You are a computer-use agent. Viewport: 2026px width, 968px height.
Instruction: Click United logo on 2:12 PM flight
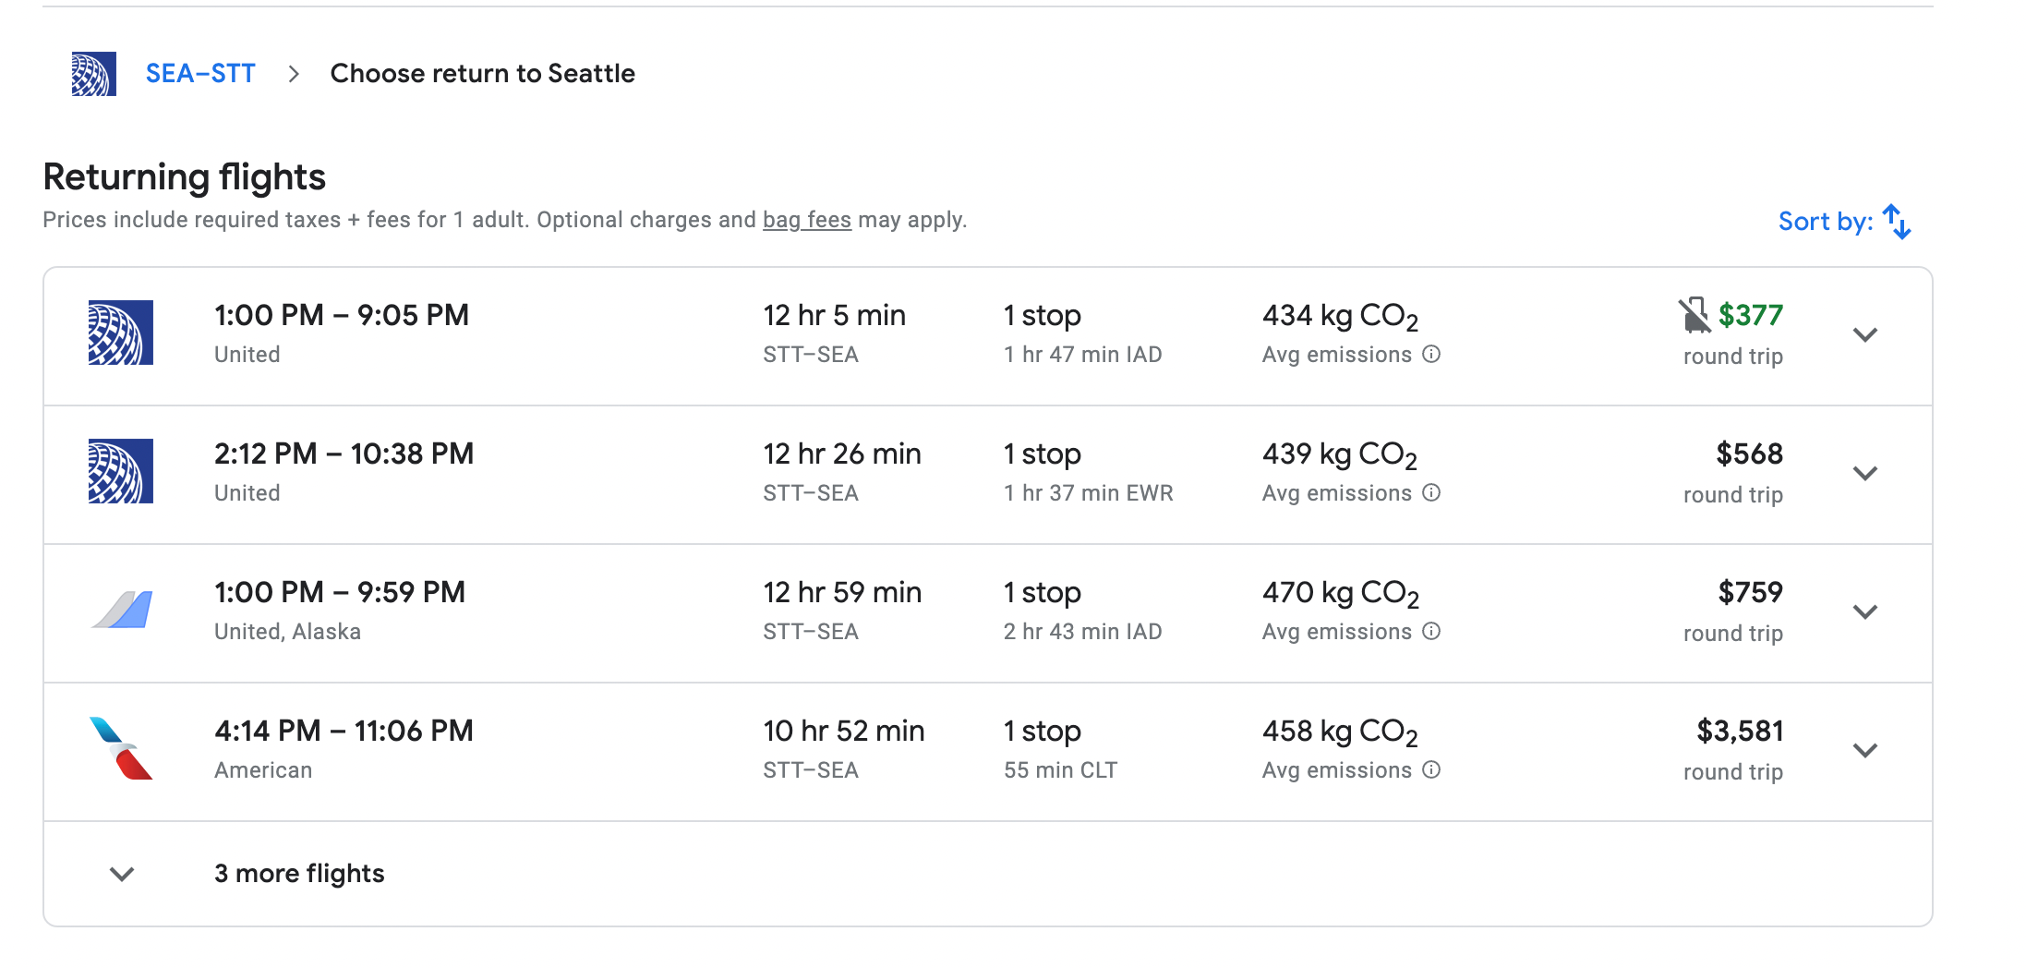pos(121,471)
